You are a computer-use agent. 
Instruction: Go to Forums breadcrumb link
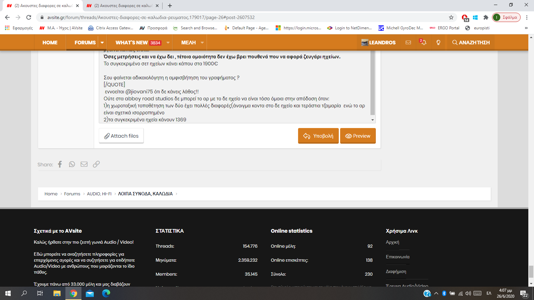pos(72,194)
